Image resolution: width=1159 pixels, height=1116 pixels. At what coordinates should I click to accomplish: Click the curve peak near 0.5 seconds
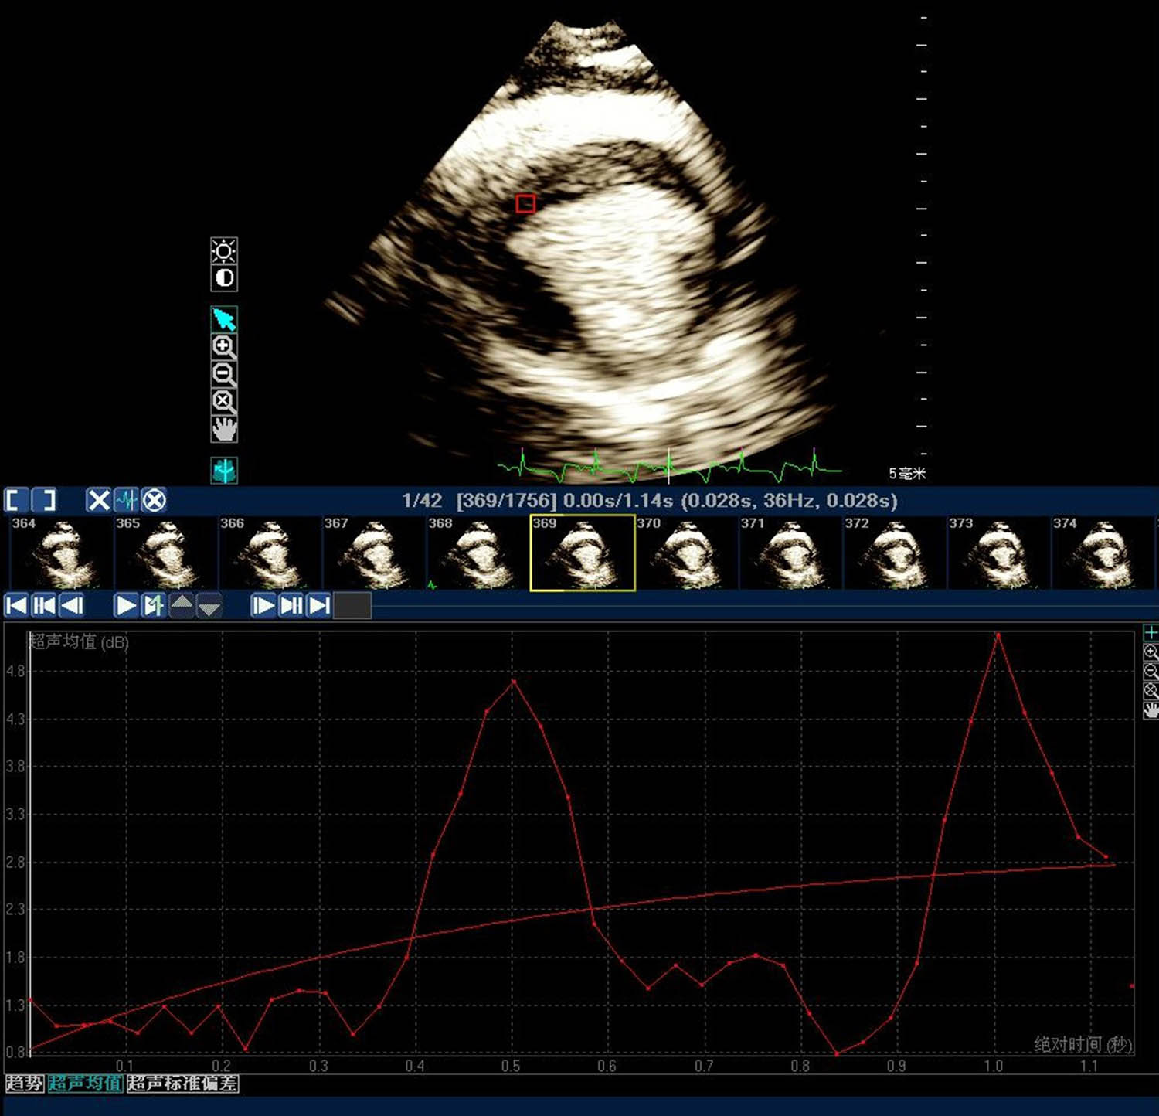(x=514, y=682)
